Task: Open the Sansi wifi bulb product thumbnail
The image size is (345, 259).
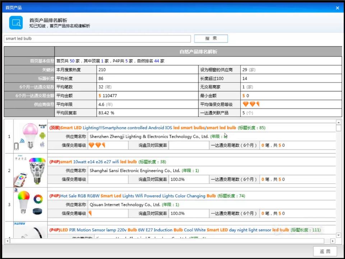Action: (30, 170)
